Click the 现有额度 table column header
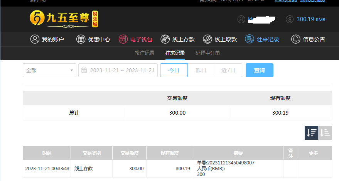The width and height of the screenshot is (339, 181). (170, 153)
